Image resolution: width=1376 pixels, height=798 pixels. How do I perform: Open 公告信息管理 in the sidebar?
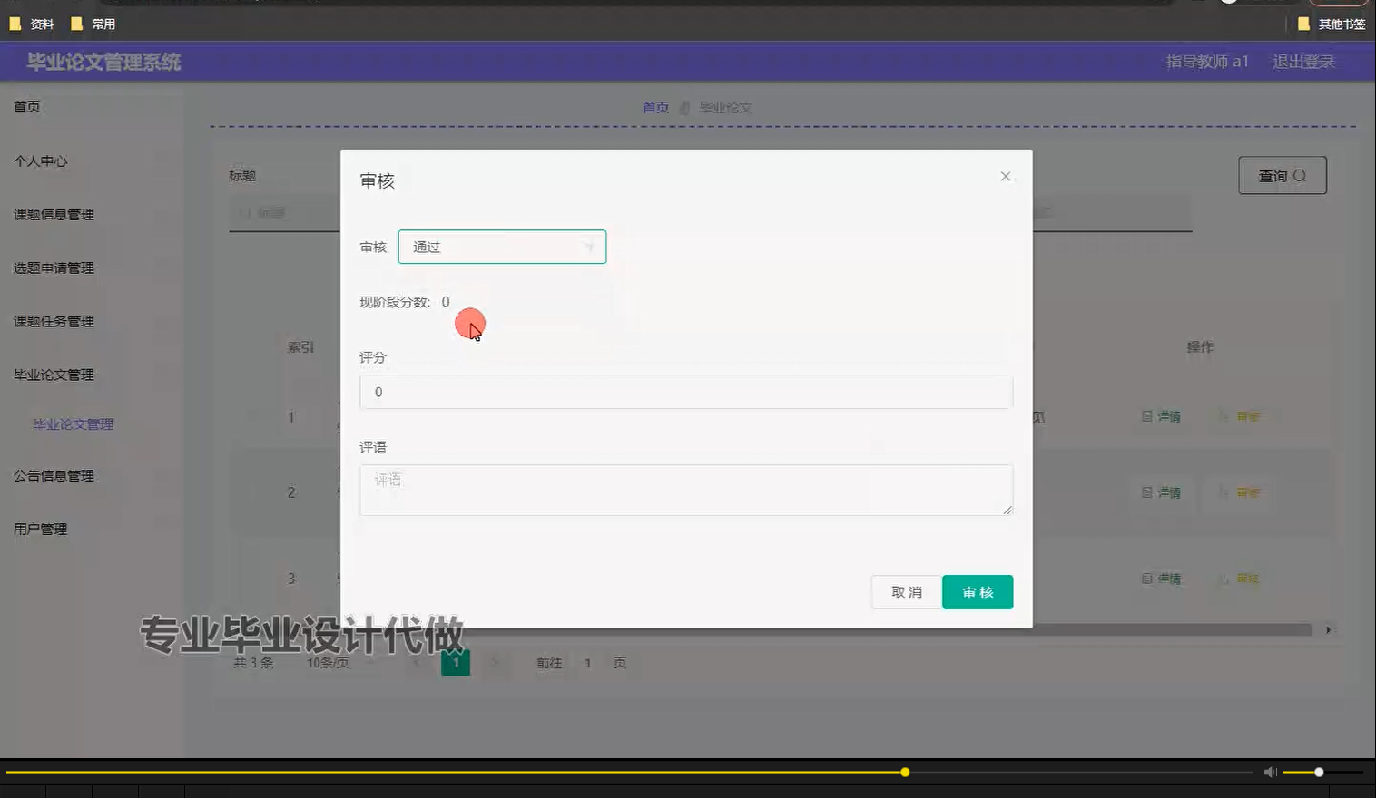(54, 474)
